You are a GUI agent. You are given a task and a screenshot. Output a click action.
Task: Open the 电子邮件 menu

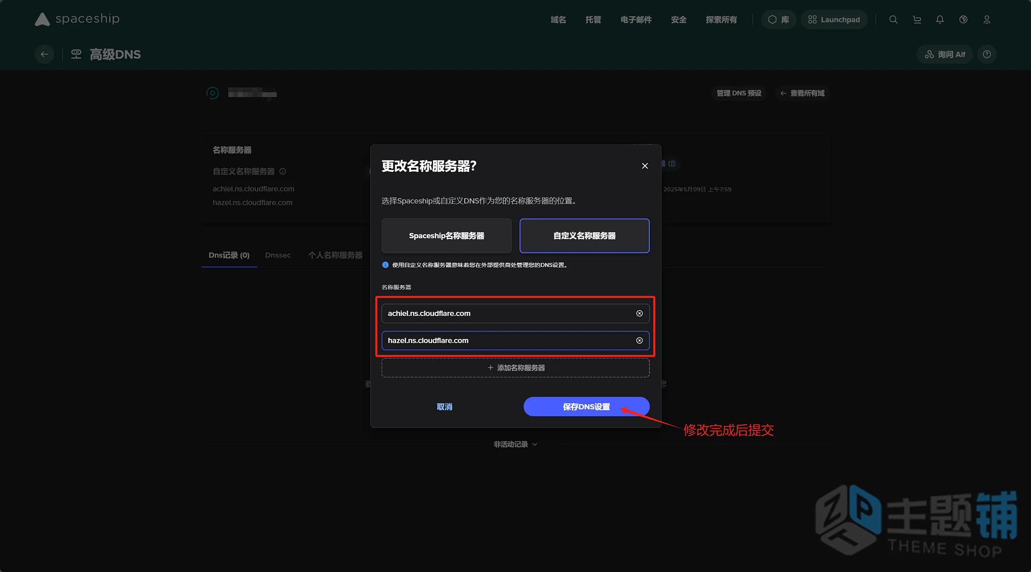coord(636,19)
